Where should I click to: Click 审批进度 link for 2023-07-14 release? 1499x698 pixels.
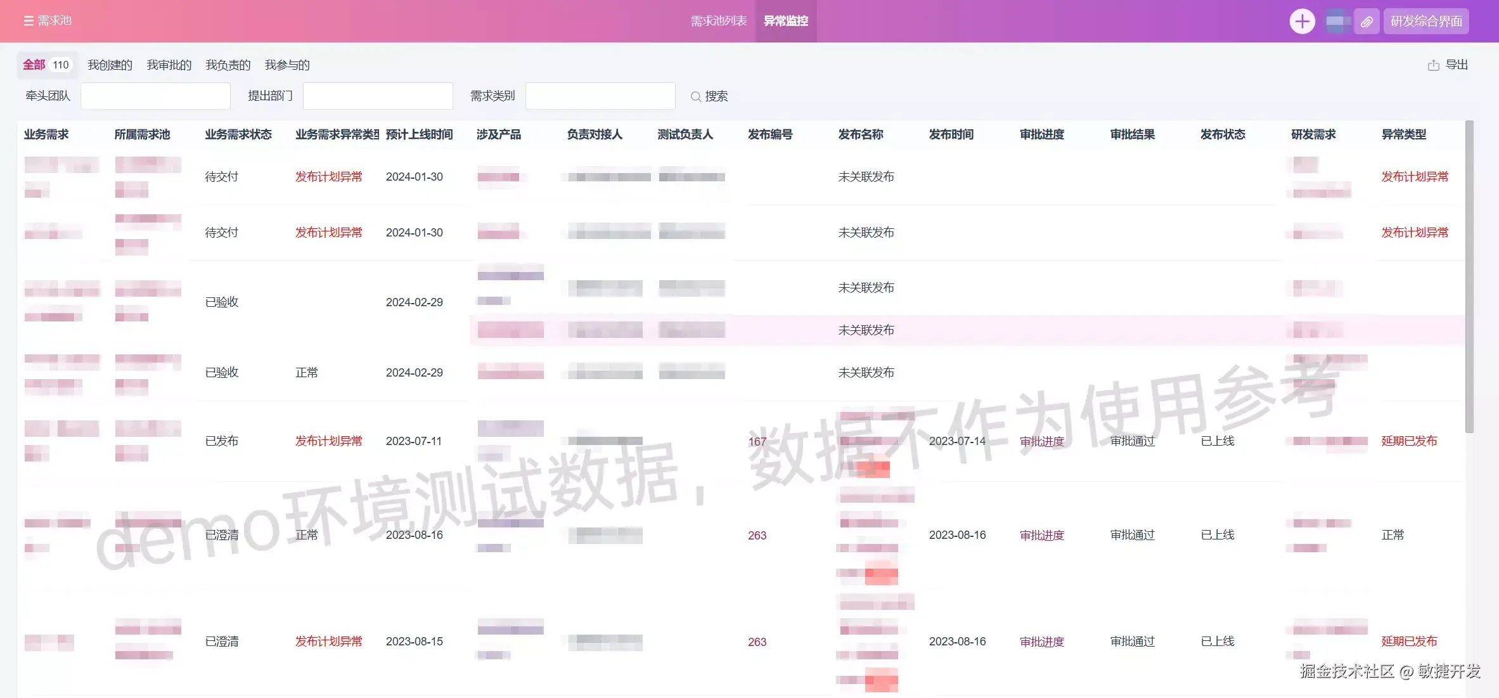pos(1041,441)
